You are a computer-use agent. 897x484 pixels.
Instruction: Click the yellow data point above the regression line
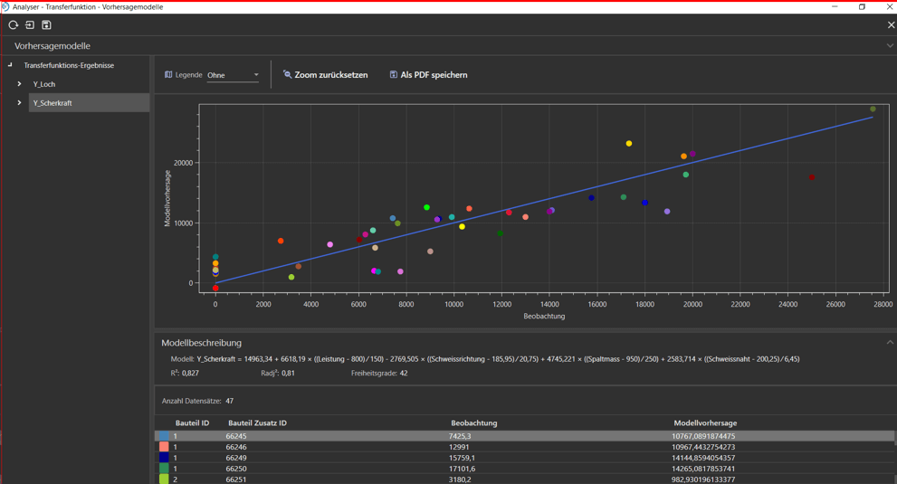(x=629, y=144)
